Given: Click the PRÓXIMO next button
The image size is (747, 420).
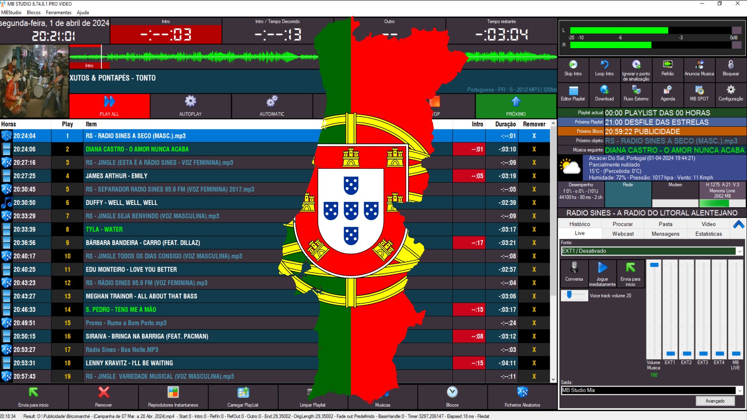Looking at the screenshot, I should click(x=516, y=106).
